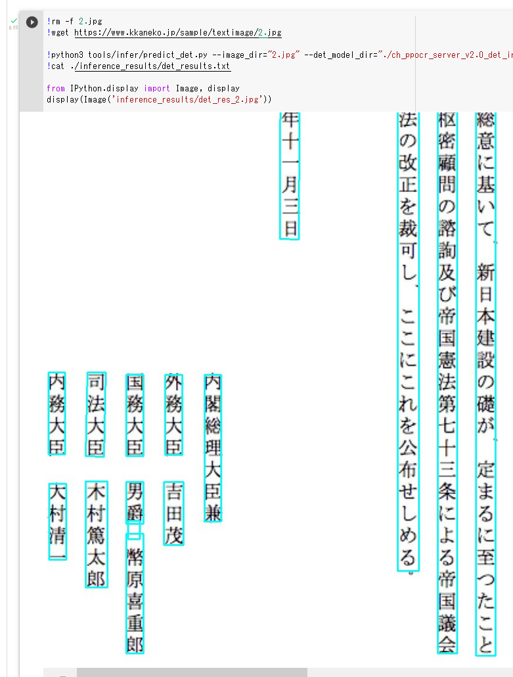Click detected text box 年十一月三日
Image resolution: width=513 pixels, height=677 pixels.
(290, 175)
